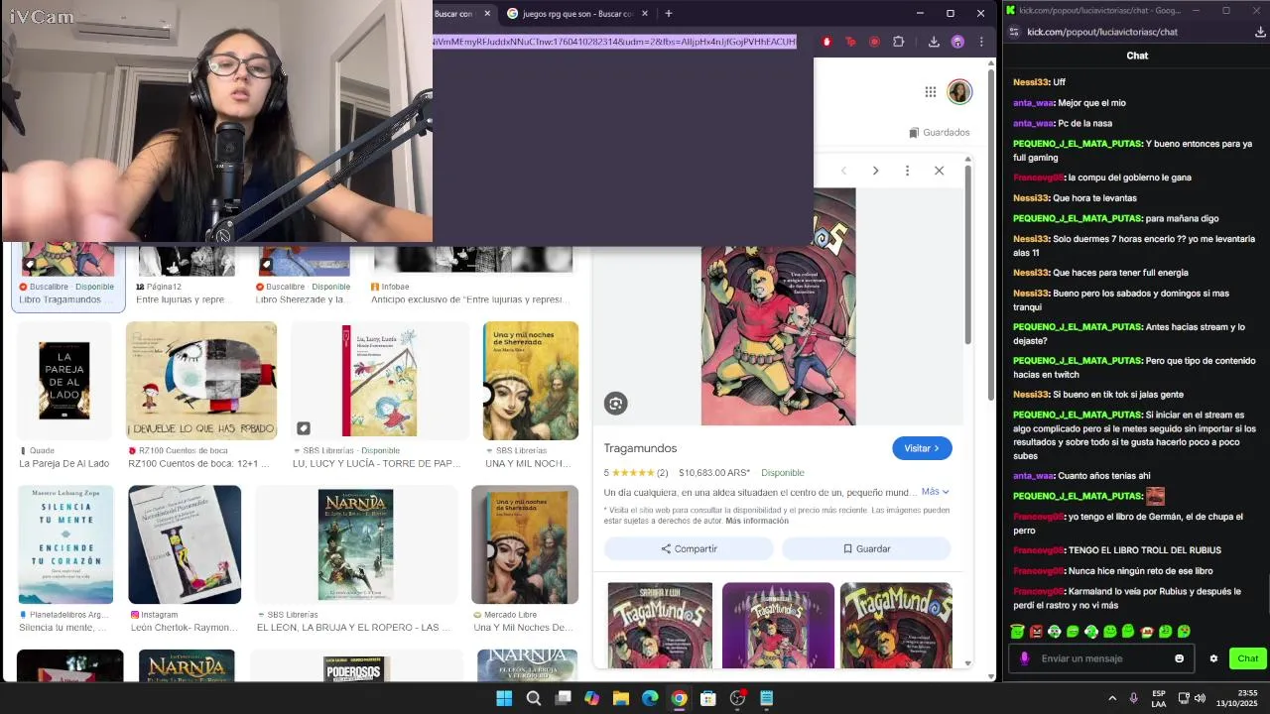Click the green Chat send button
Image resolution: width=1270 pixels, height=714 pixels.
[x=1248, y=658]
